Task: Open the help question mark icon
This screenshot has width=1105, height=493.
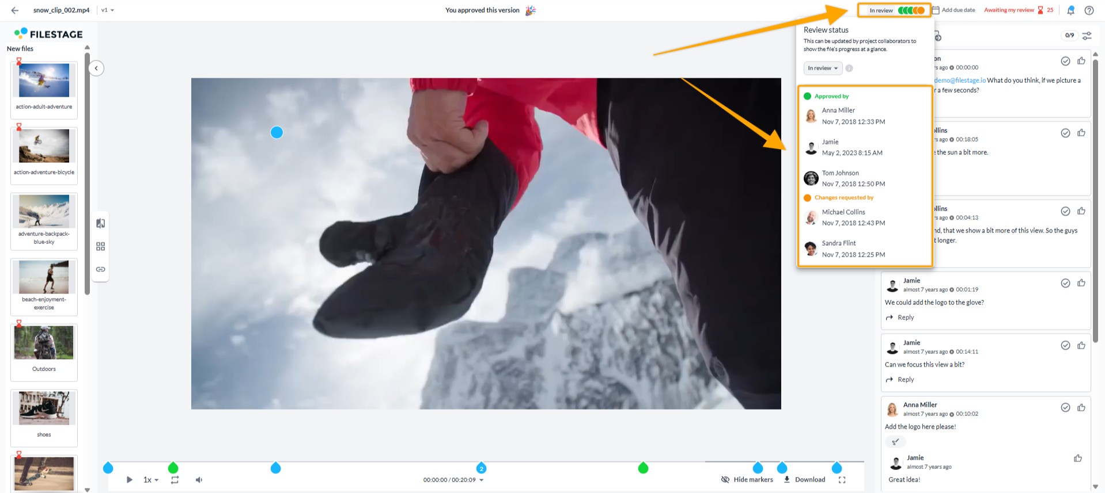Action: [1089, 10]
